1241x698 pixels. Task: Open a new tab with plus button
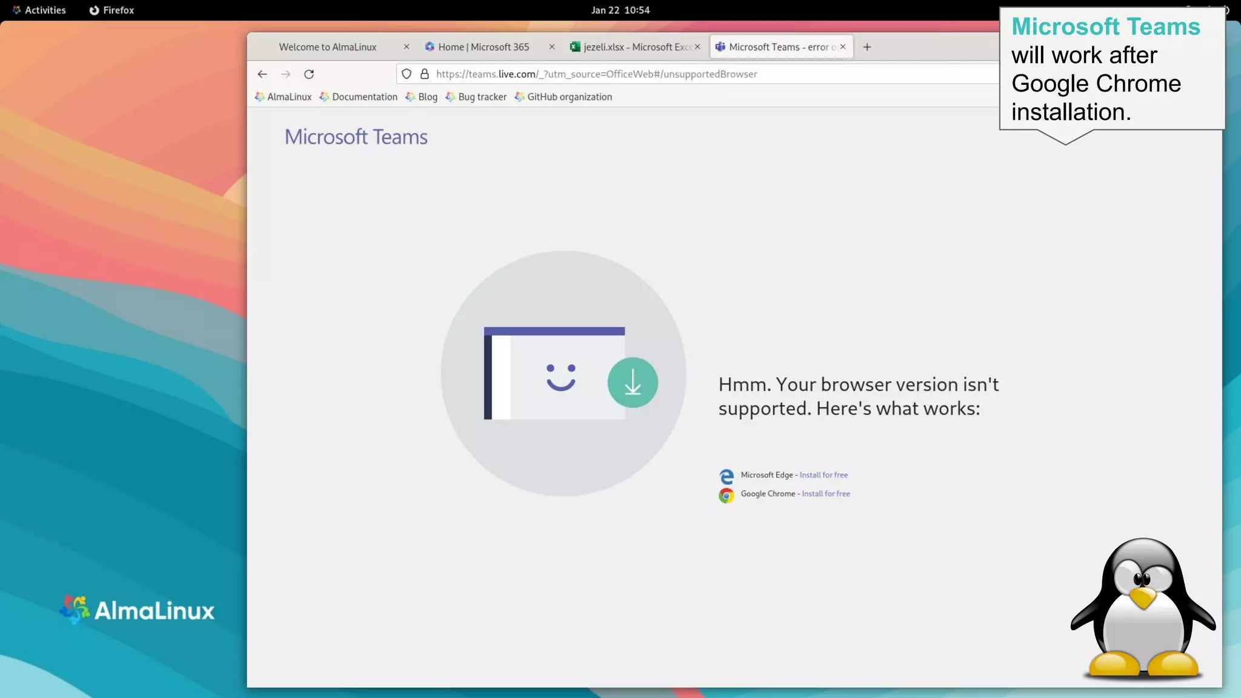[867, 47]
